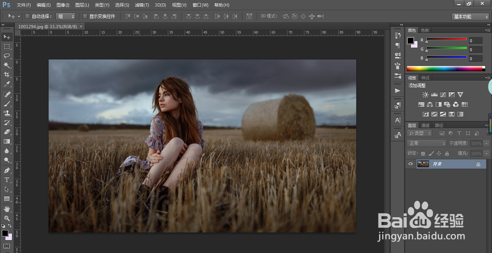Viewport: 492px width, 253px height.
Task: Open the auto-select Group dropdown
Action: click(66, 16)
